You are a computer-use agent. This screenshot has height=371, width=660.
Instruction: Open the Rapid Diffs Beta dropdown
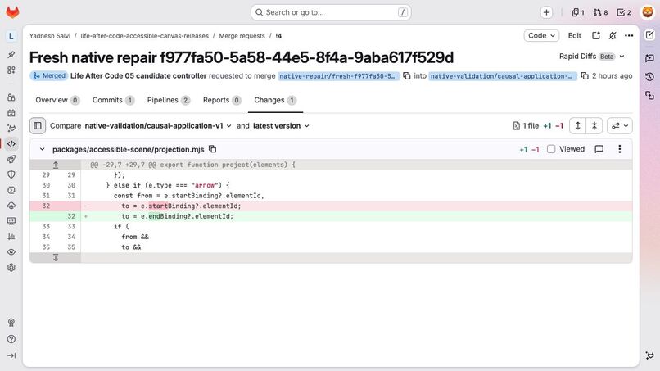[592, 57]
